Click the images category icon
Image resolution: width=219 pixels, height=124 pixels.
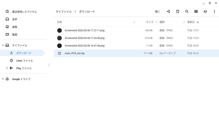pyautogui.click(x=7, y=27)
